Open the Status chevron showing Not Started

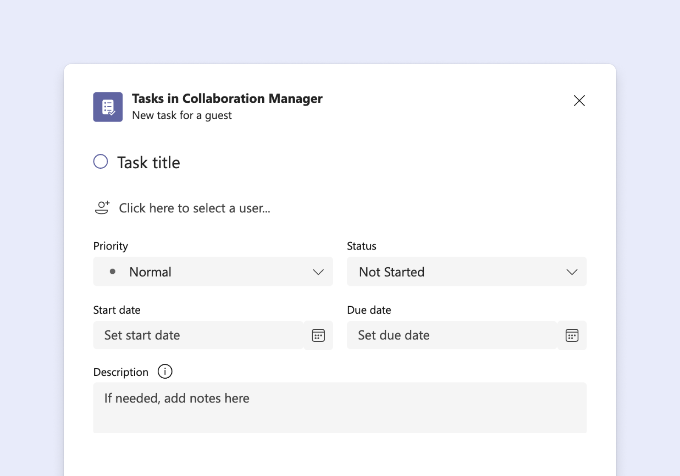[572, 272]
